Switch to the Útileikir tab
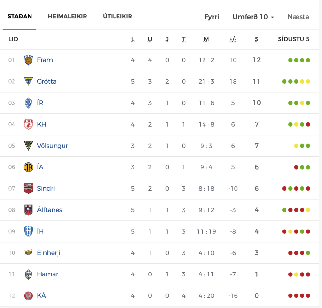 point(118,16)
